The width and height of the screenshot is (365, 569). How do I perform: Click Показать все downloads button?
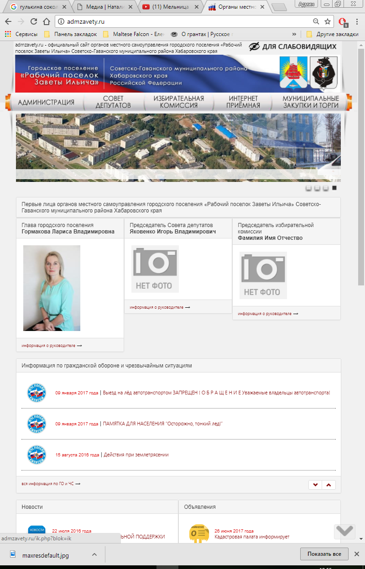tap(324, 554)
